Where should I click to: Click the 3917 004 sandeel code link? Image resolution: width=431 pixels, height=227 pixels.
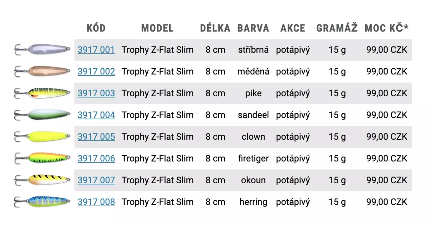(96, 115)
